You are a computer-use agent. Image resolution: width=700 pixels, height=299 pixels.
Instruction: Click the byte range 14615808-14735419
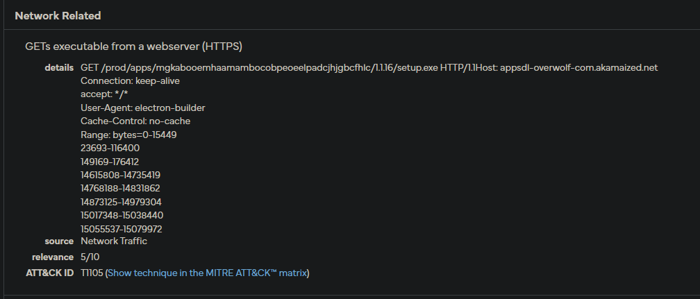pyautogui.click(x=120, y=176)
